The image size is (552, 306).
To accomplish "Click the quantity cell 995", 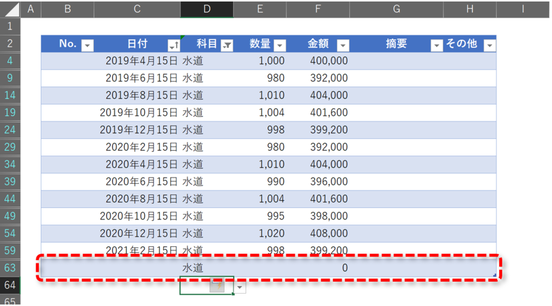I will pyautogui.click(x=260, y=216).
